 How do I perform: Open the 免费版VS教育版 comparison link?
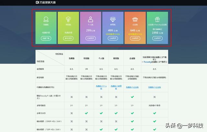click(x=116, y=87)
